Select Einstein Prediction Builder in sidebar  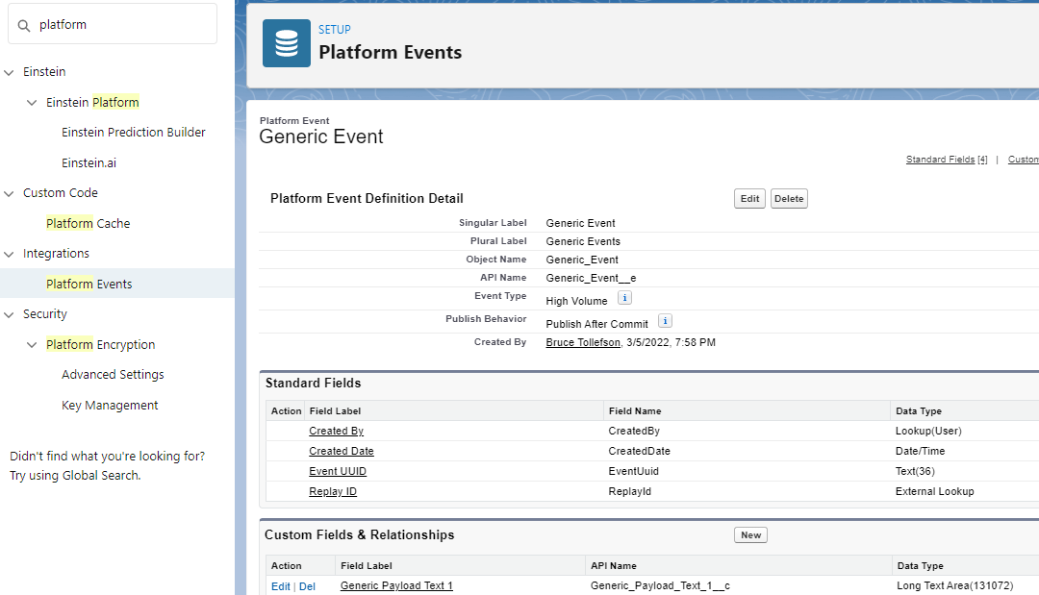pyautogui.click(x=133, y=132)
